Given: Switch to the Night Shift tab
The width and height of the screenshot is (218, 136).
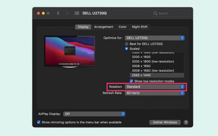Looking at the screenshot, I should [x=140, y=27].
